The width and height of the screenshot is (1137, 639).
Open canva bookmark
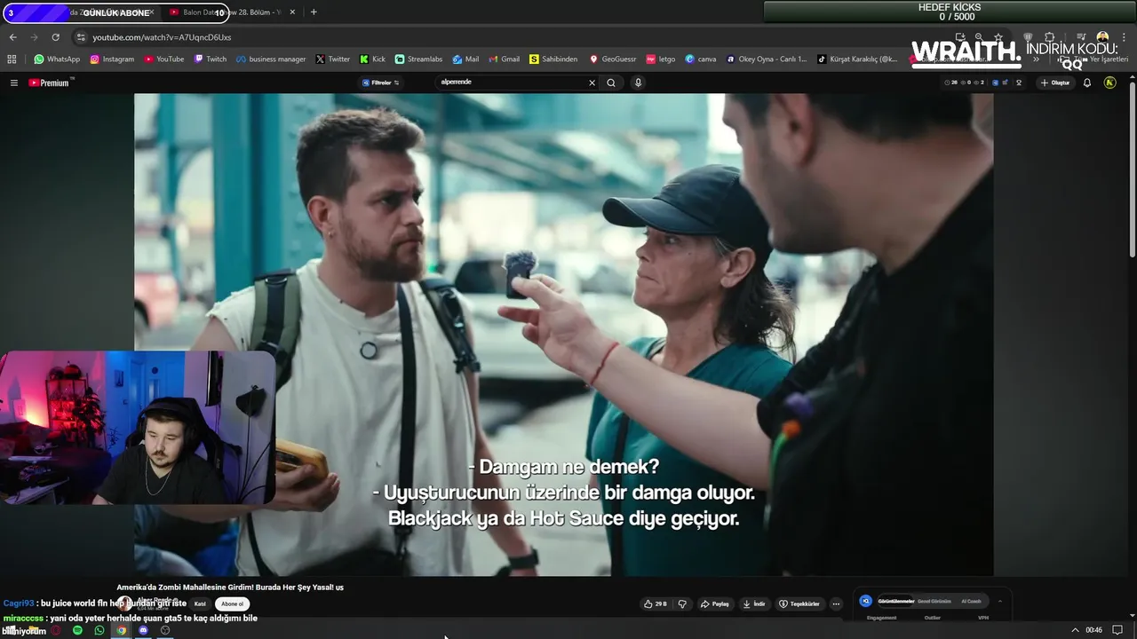pyautogui.click(x=701, y=59)
